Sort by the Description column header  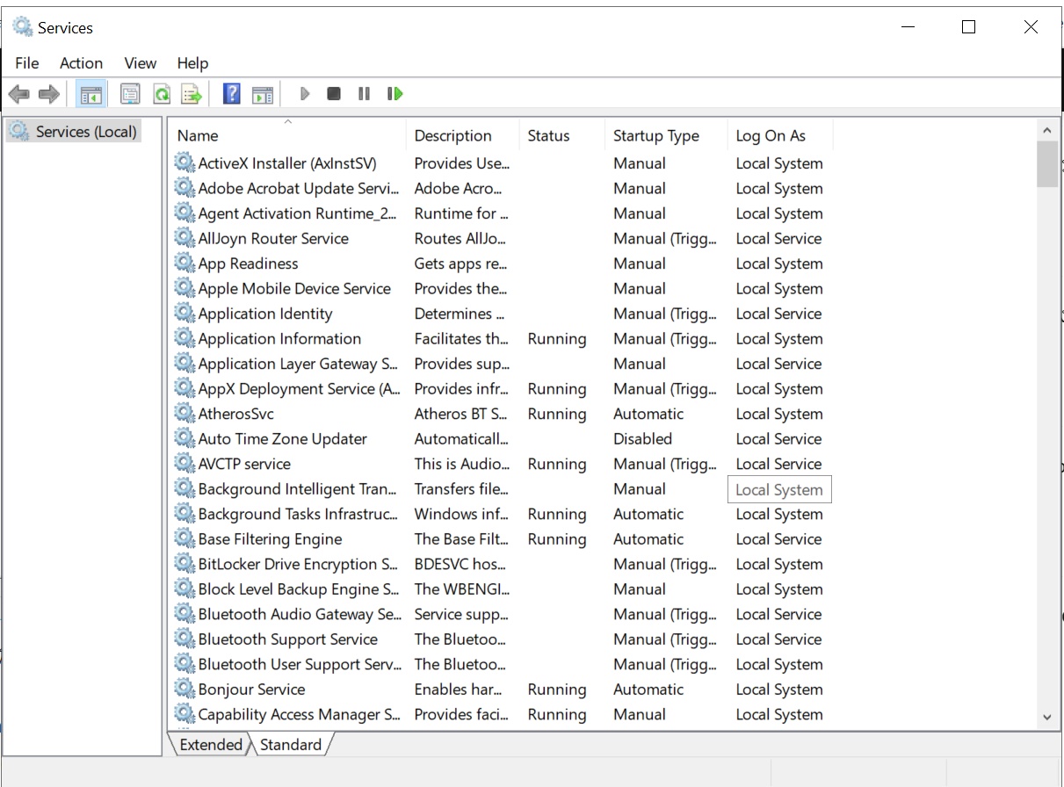coord(463,135)
